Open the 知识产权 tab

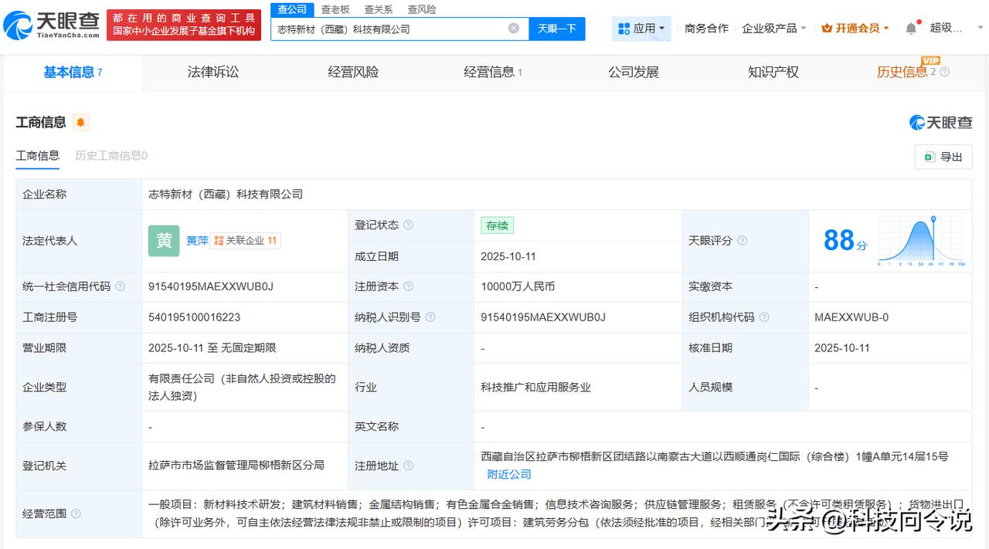point(773,72)
